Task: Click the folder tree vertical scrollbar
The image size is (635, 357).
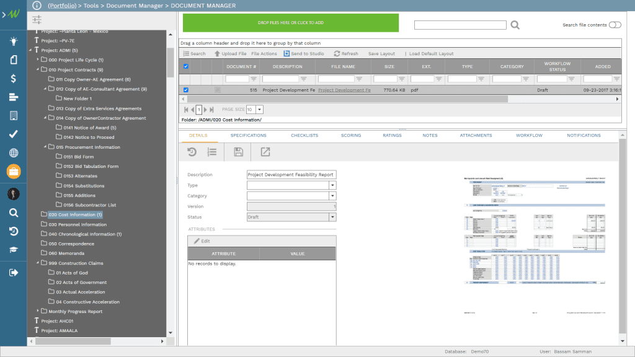Action: [171, 63]
